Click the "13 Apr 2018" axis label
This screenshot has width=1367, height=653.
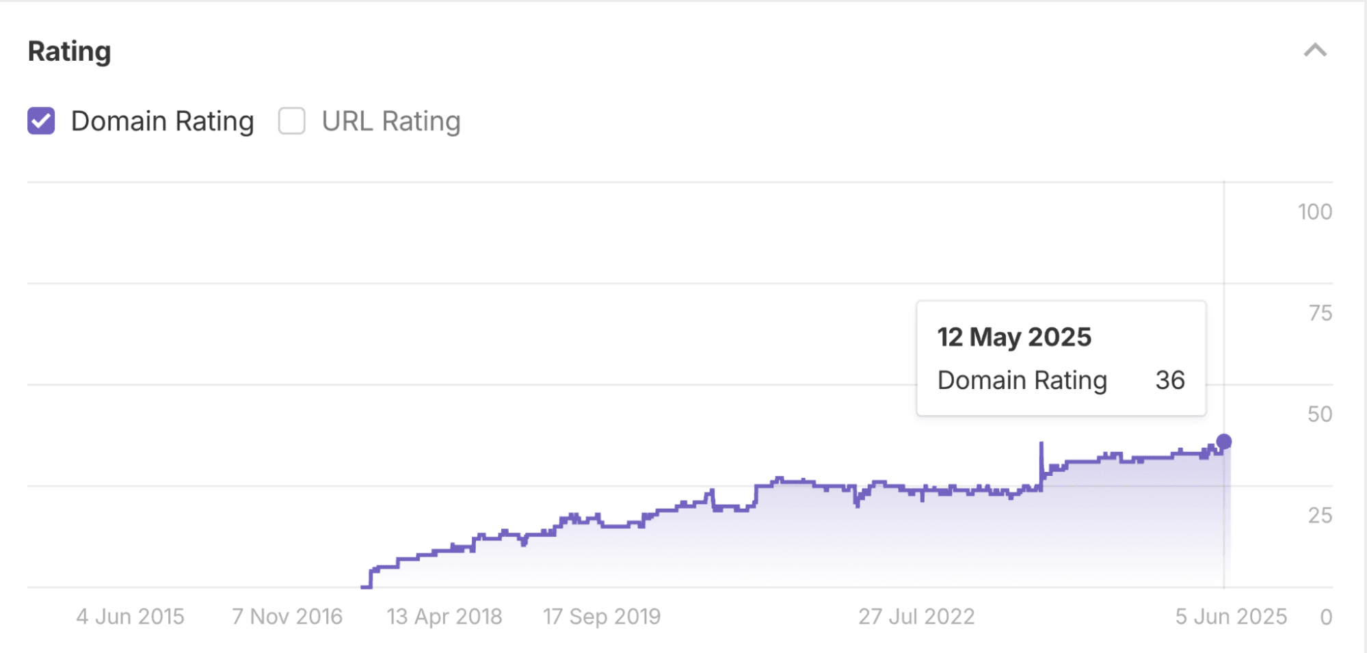pyautogui.click(x=444, y=616)
